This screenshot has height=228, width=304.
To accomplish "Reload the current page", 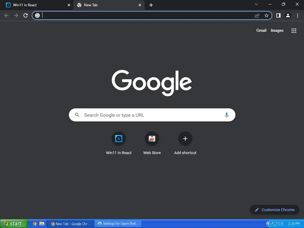I will (26, 15).
